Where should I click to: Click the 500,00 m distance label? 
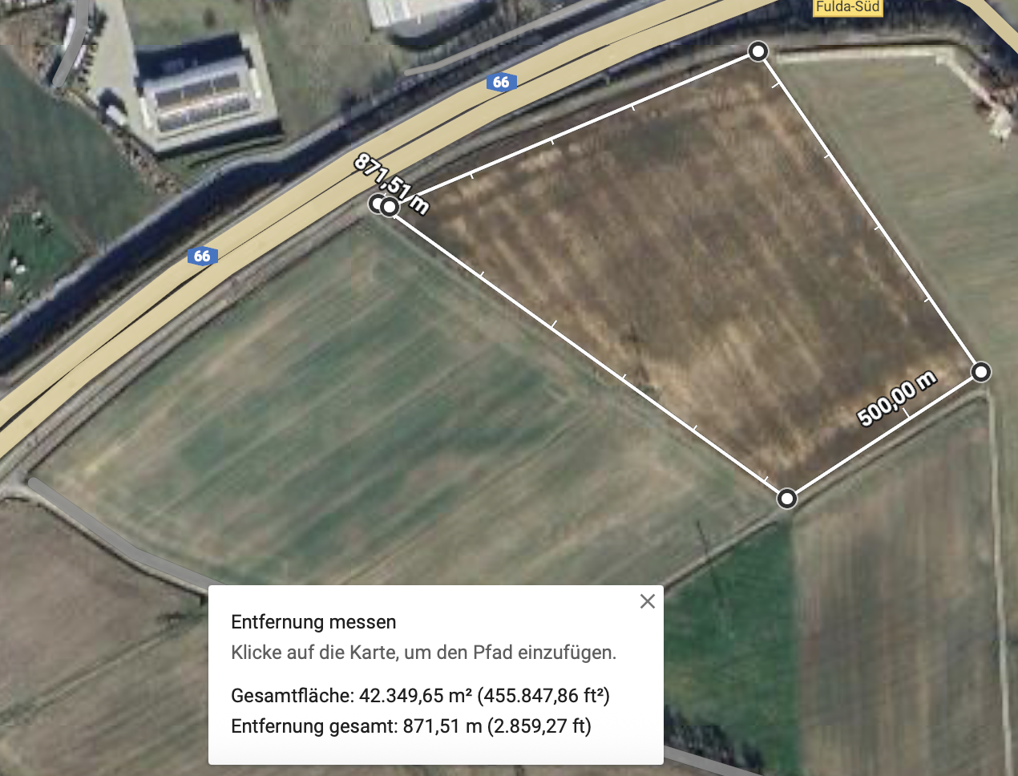pos(896,398)
